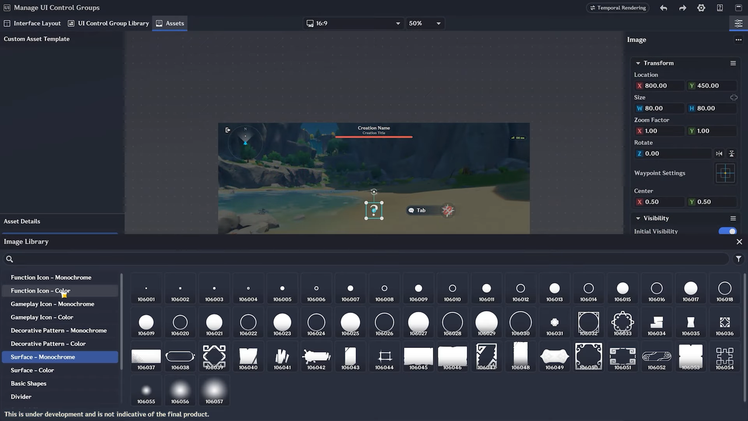The height and width of the screenshot is (421, 748).
Task: Collapse the Visibility section
Action: pos(638,218)
